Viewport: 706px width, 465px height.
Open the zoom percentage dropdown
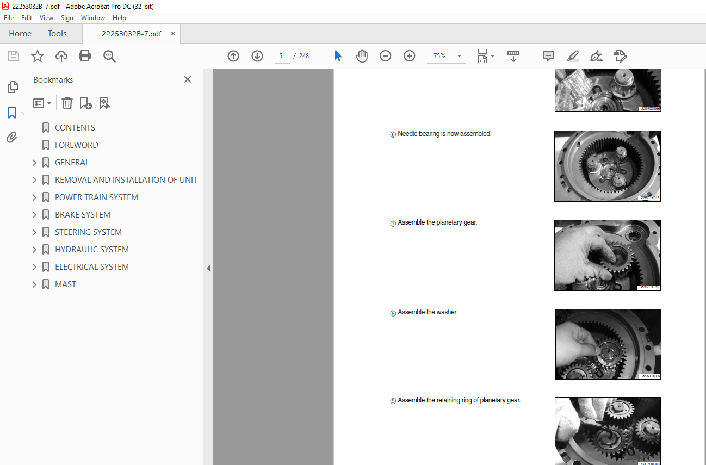pos(459,56)
